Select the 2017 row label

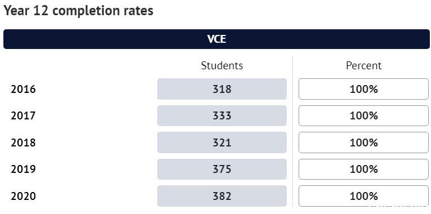tap(23, 116)
